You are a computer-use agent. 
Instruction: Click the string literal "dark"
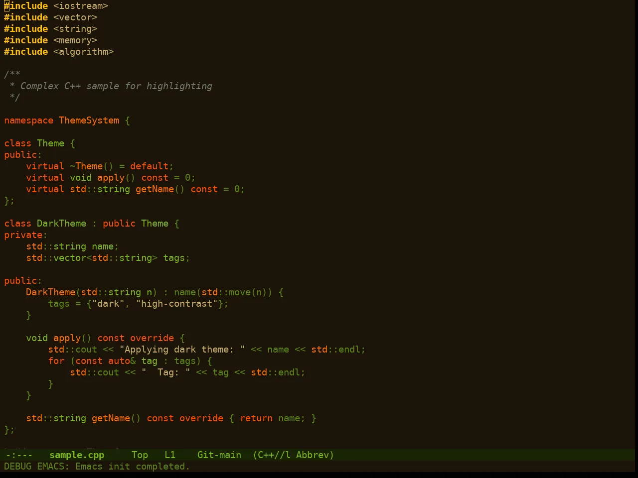pyautogui.click(x=108, y=304)
